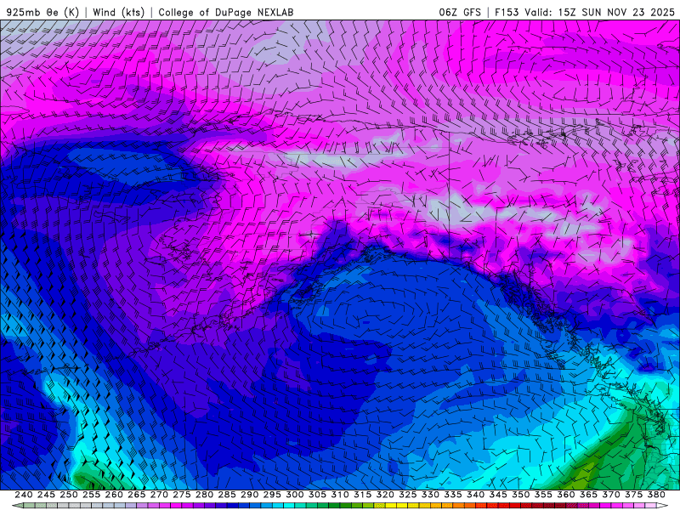Viewport: 680px width, 510px height.
Task: Click the 320 value on the color scale
Action: point(385,495)
